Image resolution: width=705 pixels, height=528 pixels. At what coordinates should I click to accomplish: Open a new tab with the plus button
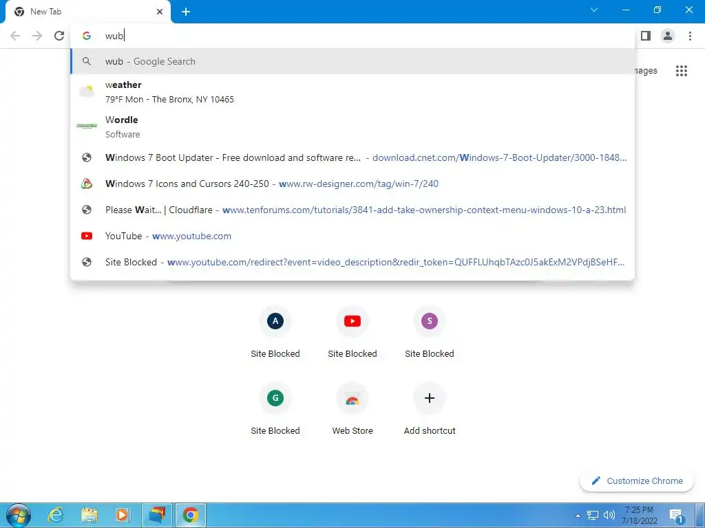coord(186,12)
